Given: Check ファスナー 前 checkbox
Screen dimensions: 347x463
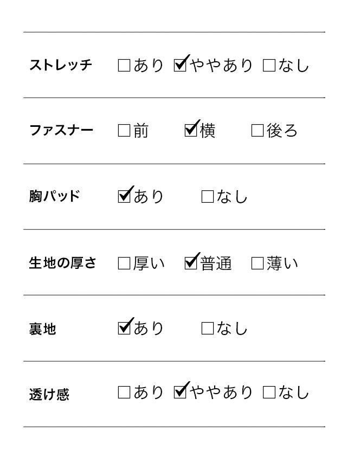Looking at the screenshot, I should point(124,131).
